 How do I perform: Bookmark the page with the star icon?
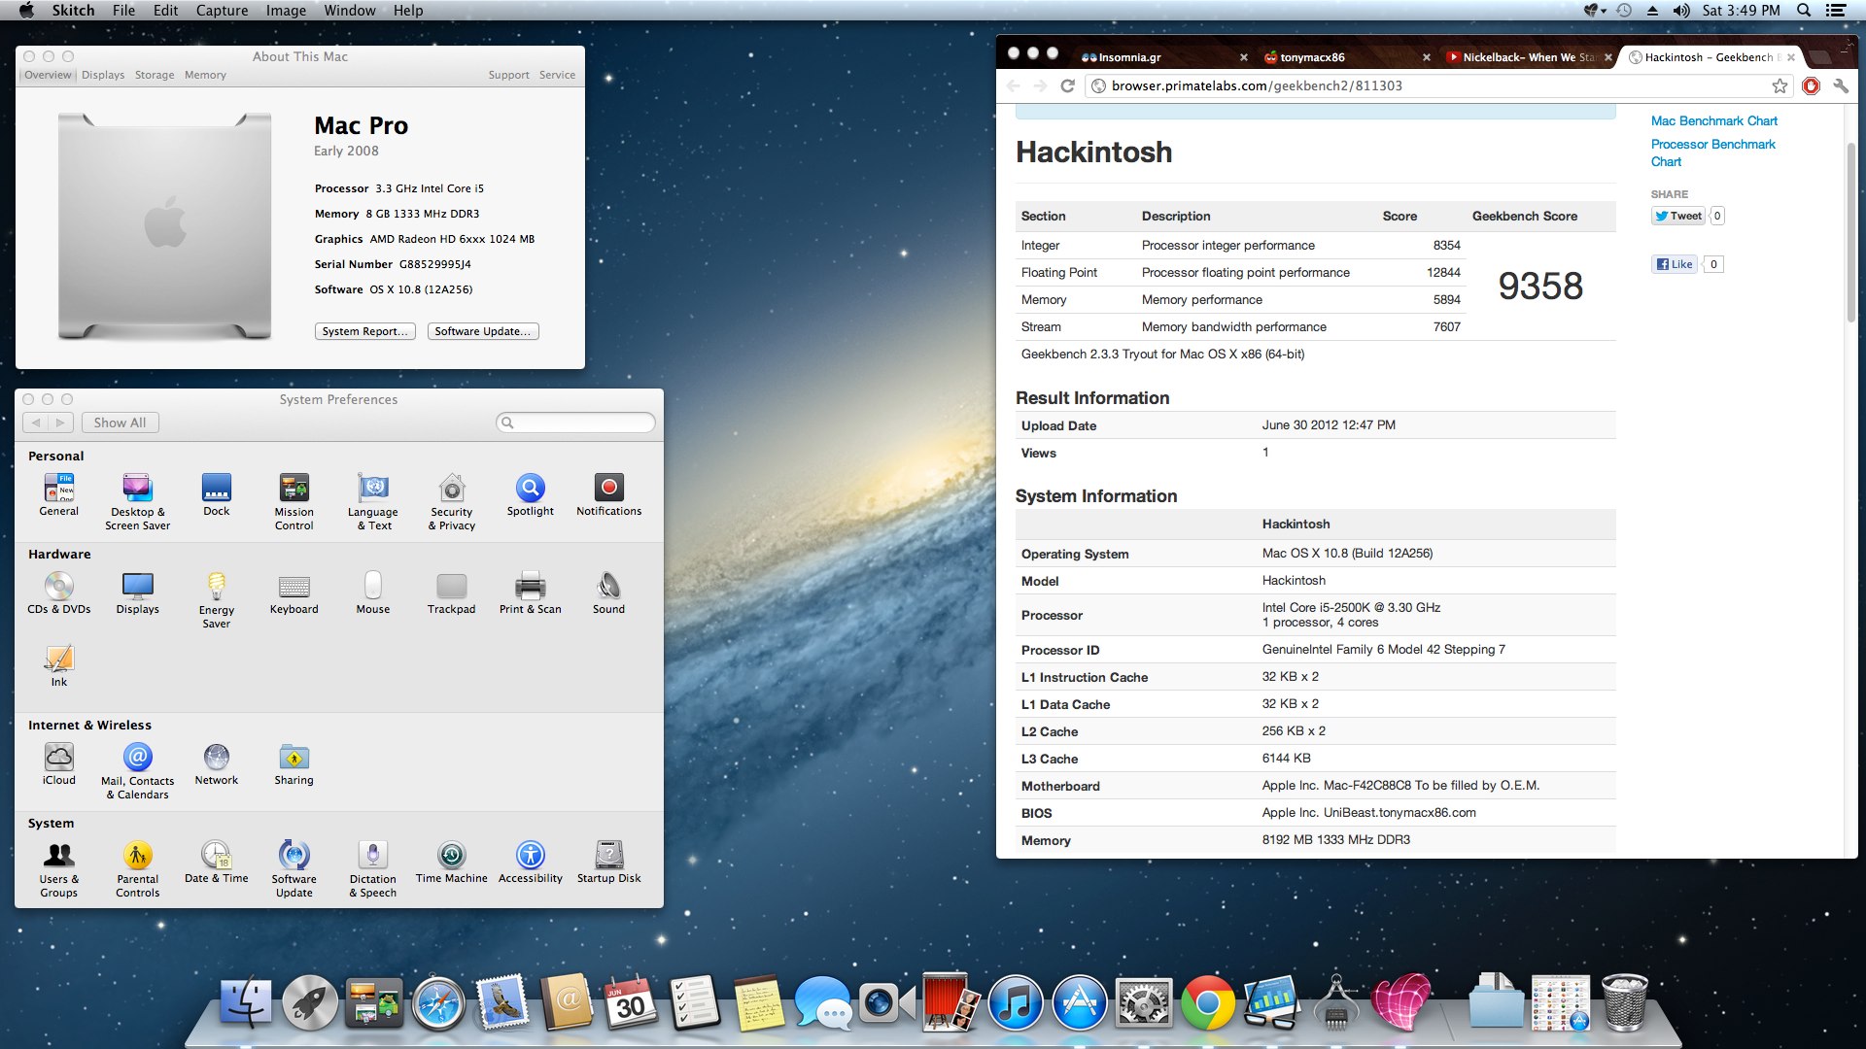1780,85
